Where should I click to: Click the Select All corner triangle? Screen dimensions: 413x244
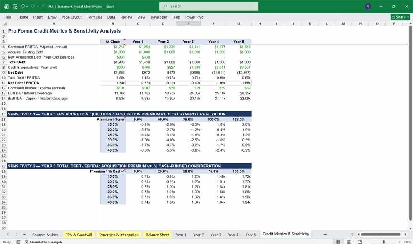coord(4,23)
